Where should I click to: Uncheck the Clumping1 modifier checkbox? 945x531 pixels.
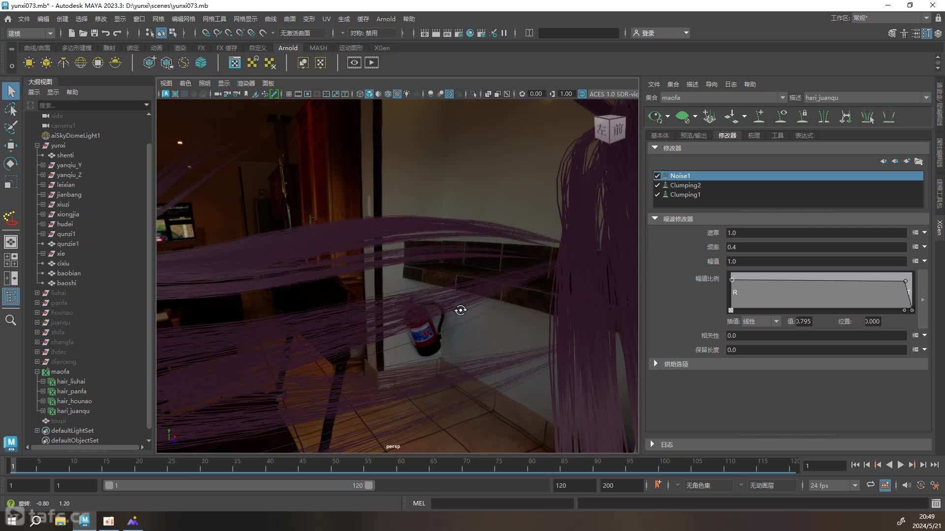657,195
